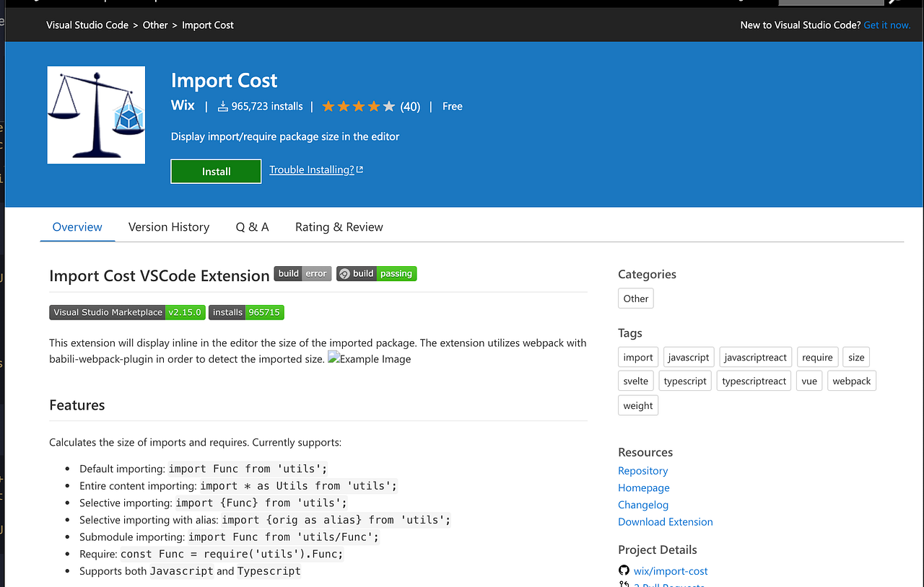Screen dimensions: 924x587
Task: Open the Changelog resource link
Action: tap(643, 505)
